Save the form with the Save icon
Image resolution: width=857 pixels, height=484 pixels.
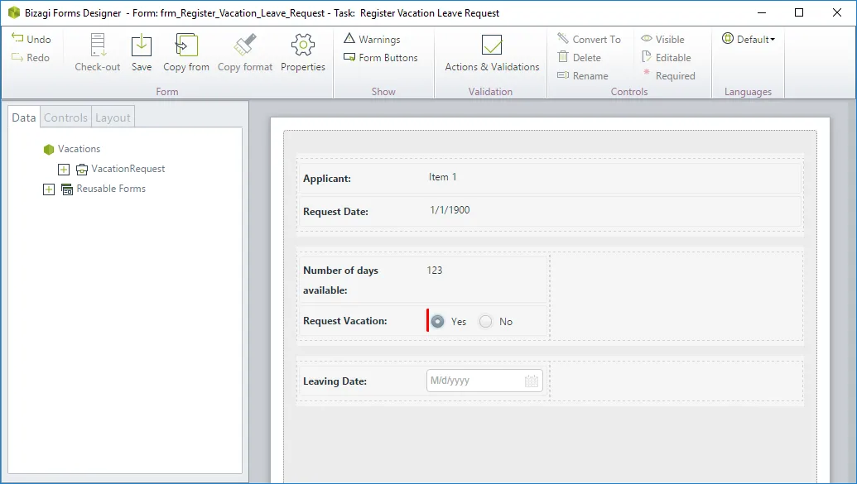[x=142, y=46]
